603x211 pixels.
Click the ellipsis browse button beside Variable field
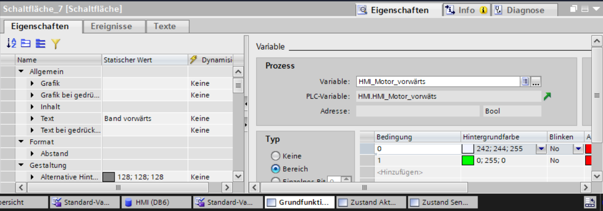point(536,82)
